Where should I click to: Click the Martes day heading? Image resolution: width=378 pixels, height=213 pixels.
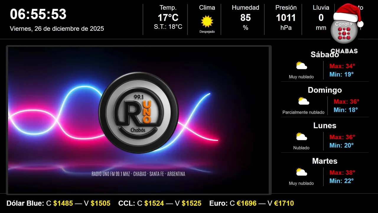coord(325,161)
